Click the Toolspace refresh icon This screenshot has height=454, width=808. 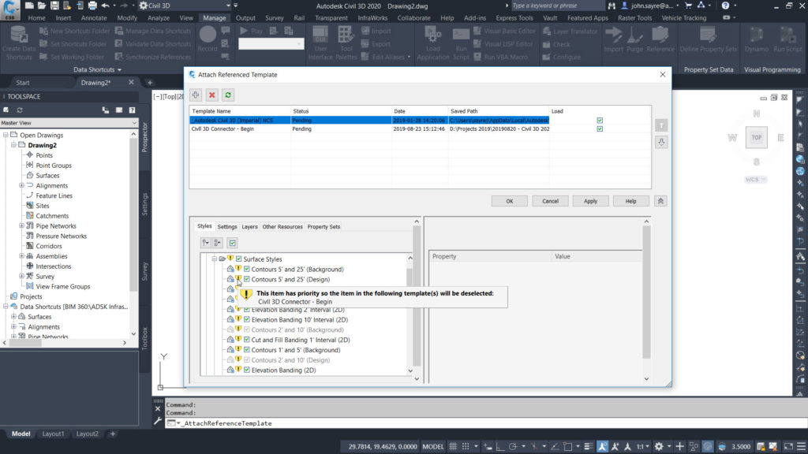(x=20, y=110)
